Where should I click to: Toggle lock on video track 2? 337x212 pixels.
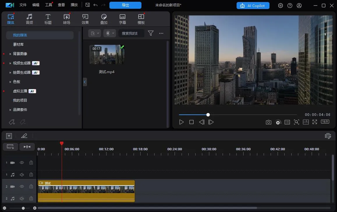(31, 186)
